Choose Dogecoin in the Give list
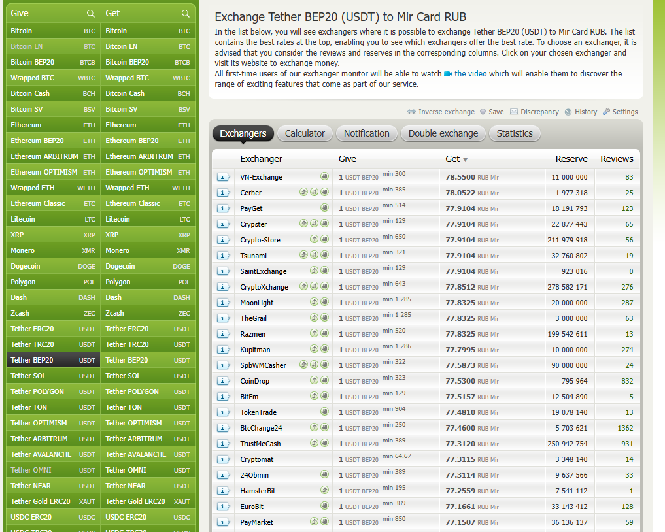The width and height of the screenshot is (665, 532). (53, 266)
